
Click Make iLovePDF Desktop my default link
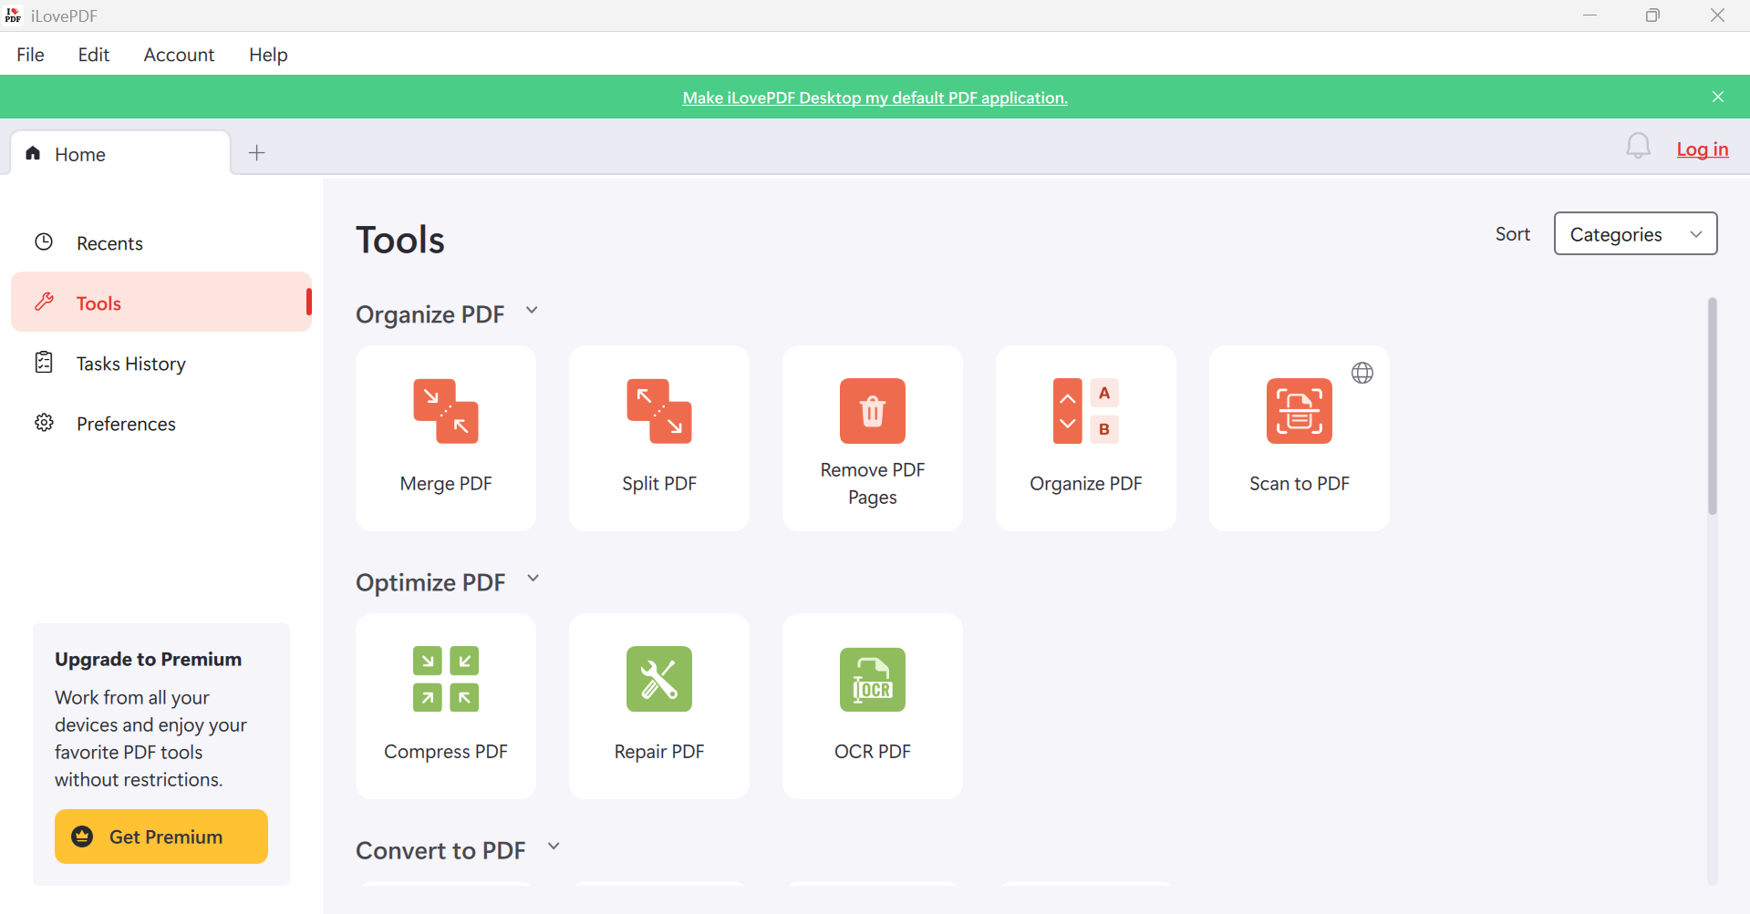pos(875,98)
